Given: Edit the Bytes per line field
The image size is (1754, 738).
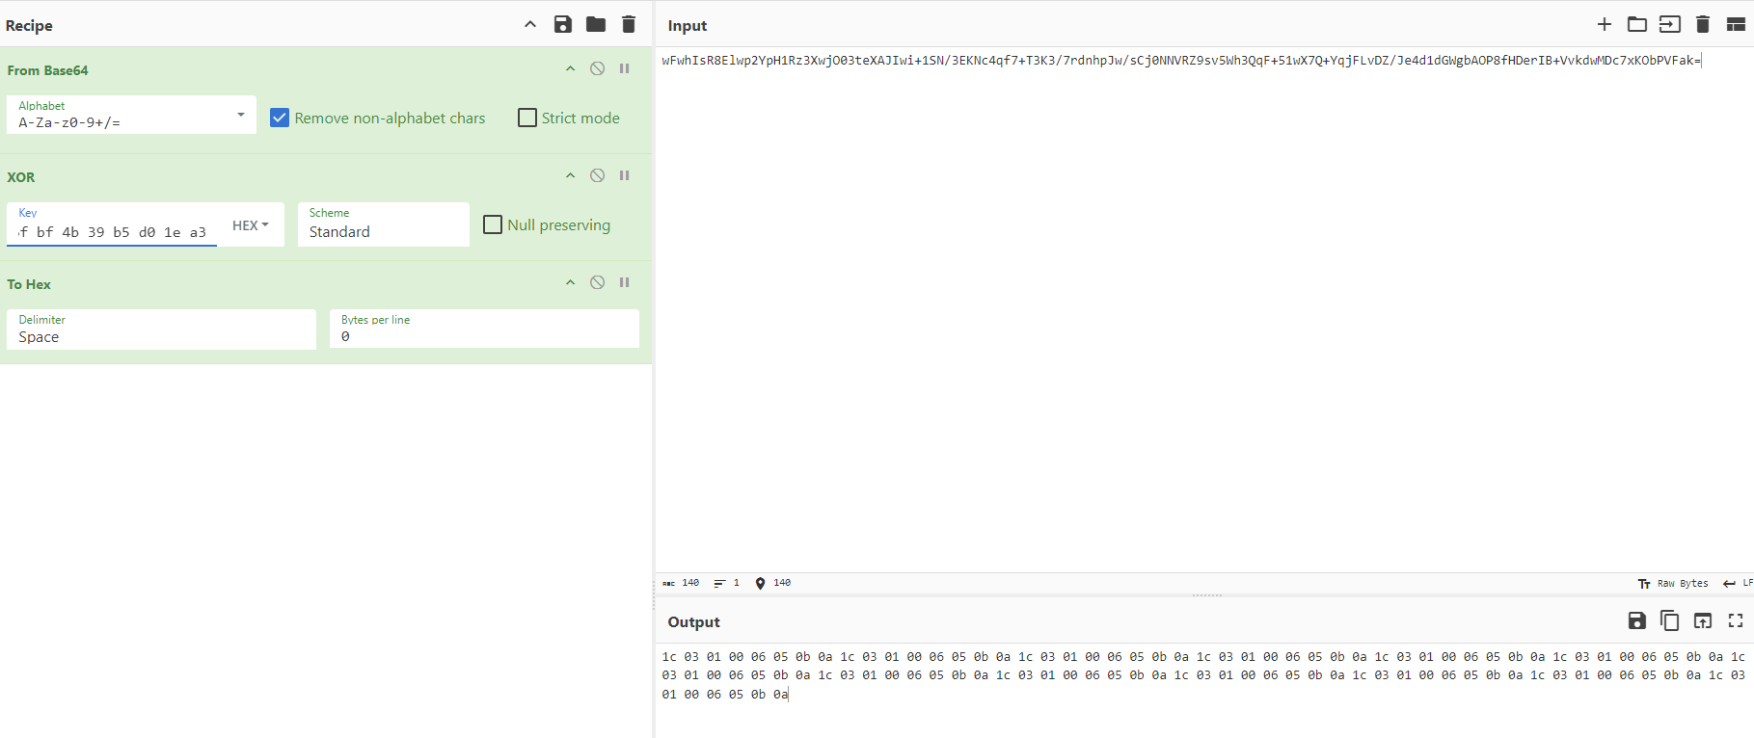Looking at the screenshot, I should point(484,329).
